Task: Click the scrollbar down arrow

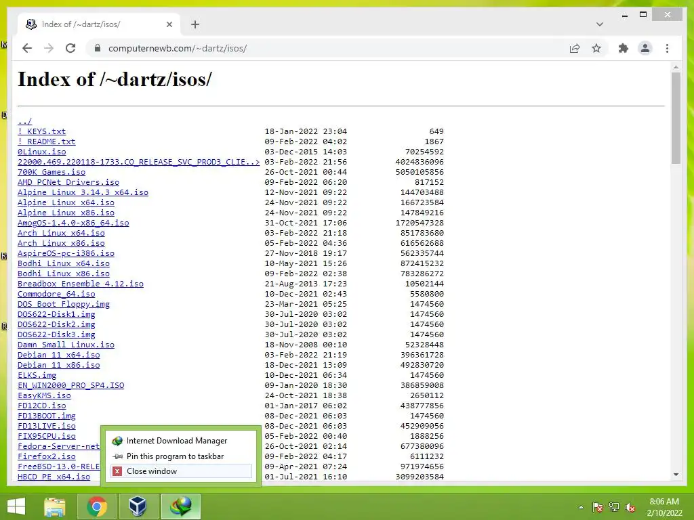Action: coord(676,475)
